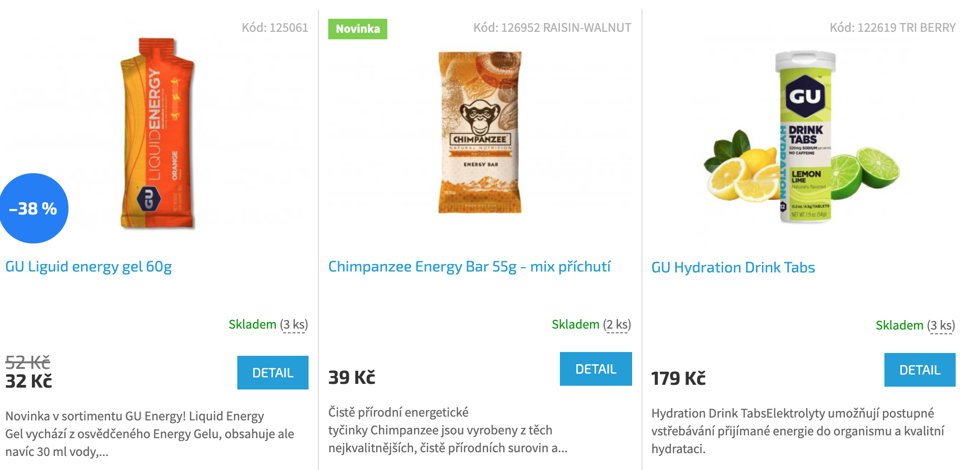
Task: Click the Kód: 125061 product code
Action: click(x=275, y=28)
